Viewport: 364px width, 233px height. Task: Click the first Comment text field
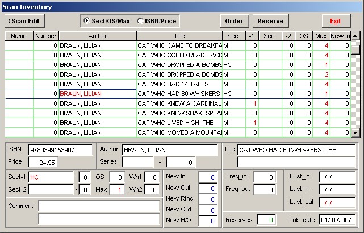pos(99,206)
